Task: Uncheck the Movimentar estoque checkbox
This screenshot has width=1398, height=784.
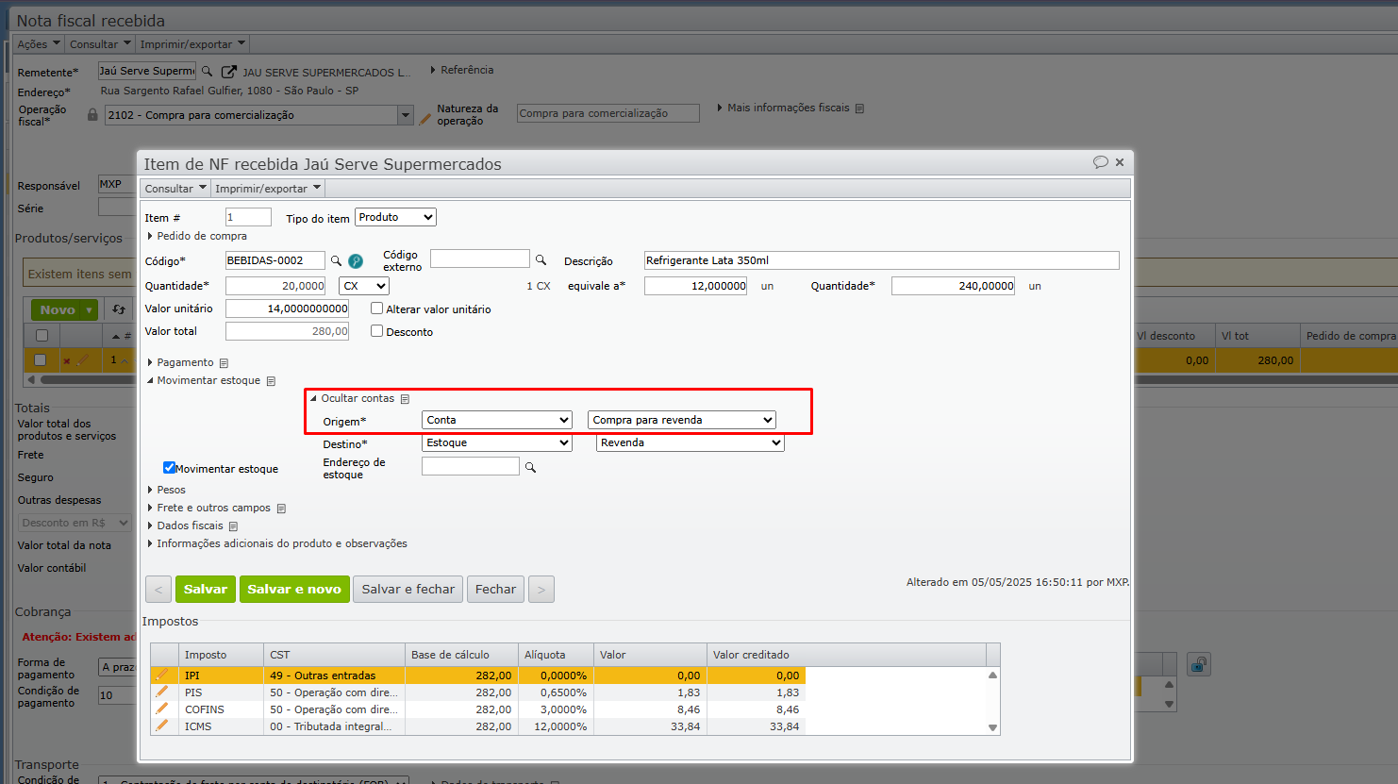Action: point(170,468)
